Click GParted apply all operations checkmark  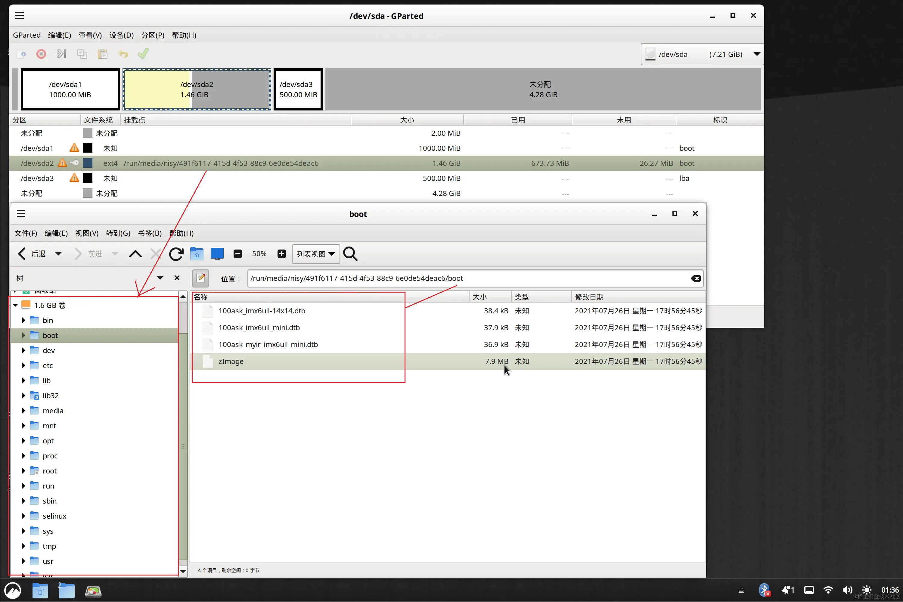[143, 54]
